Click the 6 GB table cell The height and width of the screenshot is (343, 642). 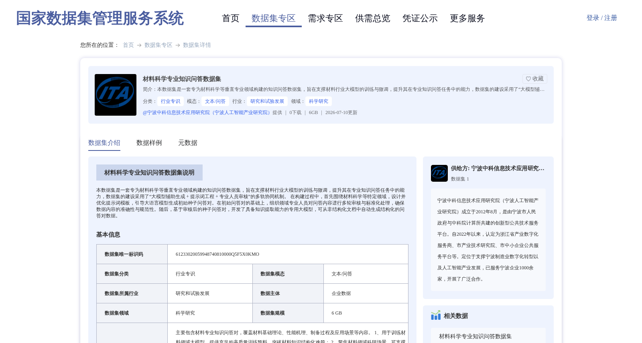click(x=366, y=313)
